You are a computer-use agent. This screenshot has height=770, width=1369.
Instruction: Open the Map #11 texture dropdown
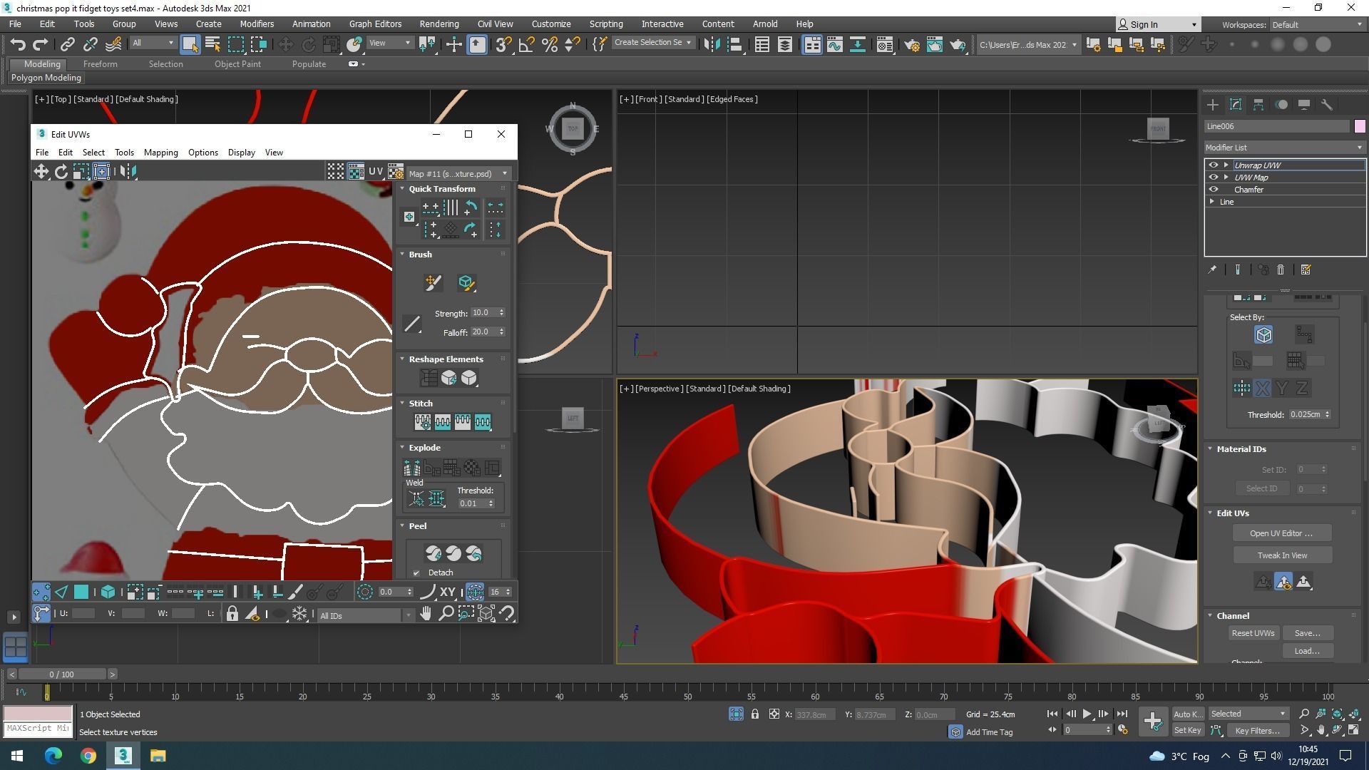(458, 173)
